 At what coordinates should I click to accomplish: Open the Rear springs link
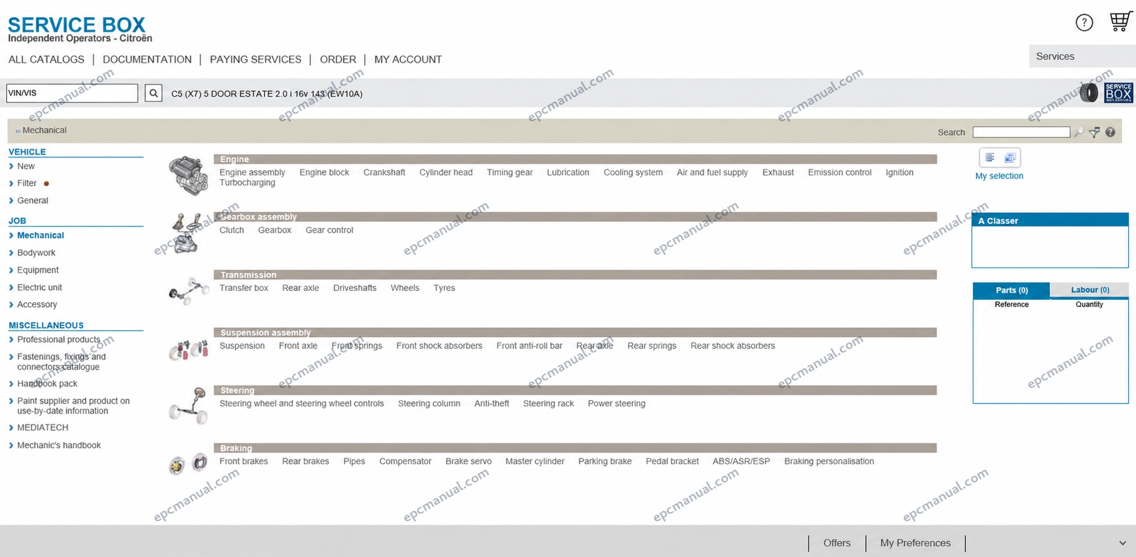click(x=652, y=345)
